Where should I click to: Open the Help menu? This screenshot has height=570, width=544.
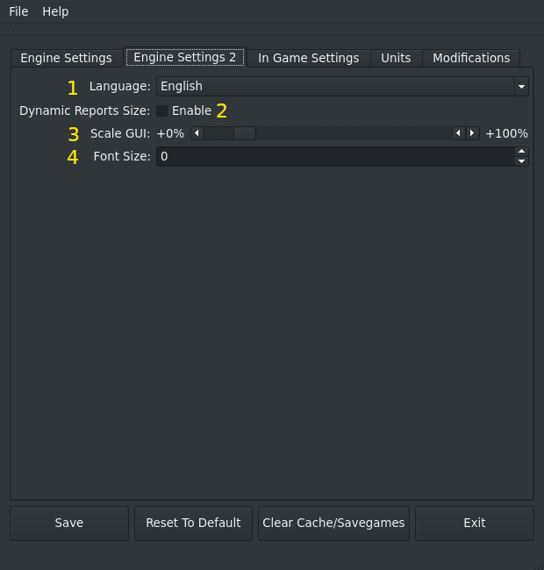[55, 11]
